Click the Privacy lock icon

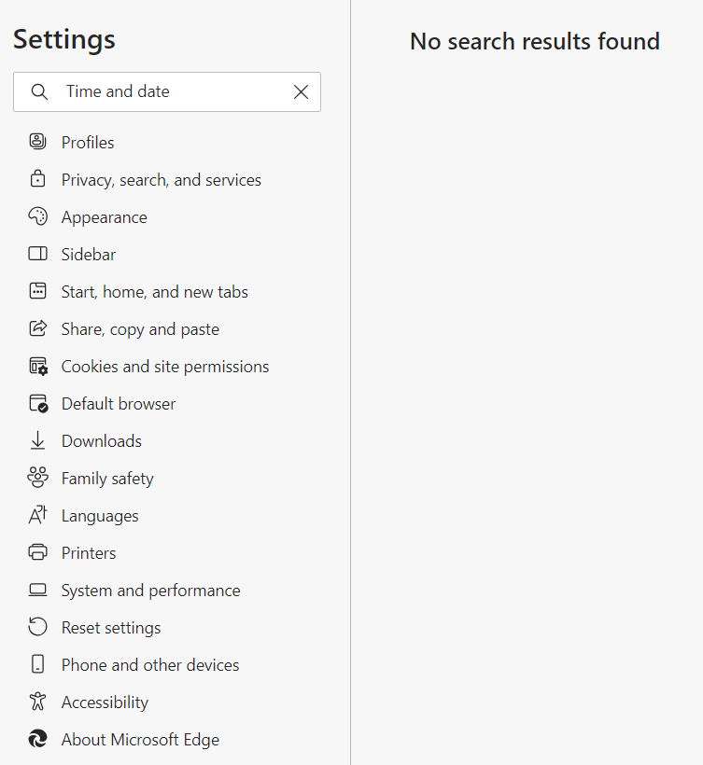(x=37, y=179)
